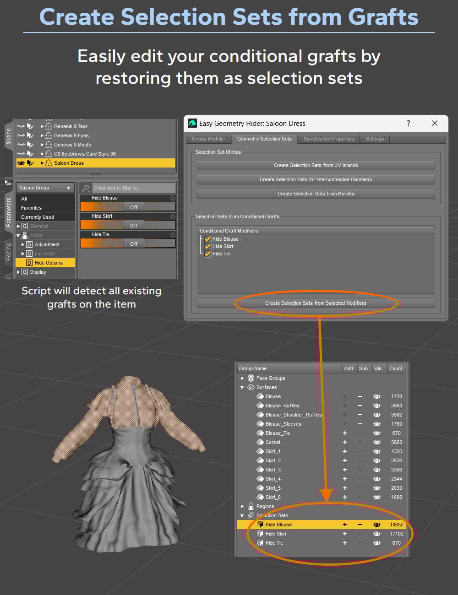This screenshot has height=595, width=458.
Task: Expand the Face Groups tree item
Action: coord(242,378)
